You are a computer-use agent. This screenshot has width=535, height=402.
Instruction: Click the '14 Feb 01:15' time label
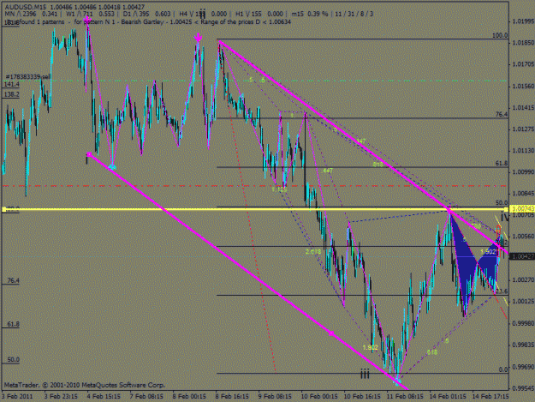tap(448, 397)
